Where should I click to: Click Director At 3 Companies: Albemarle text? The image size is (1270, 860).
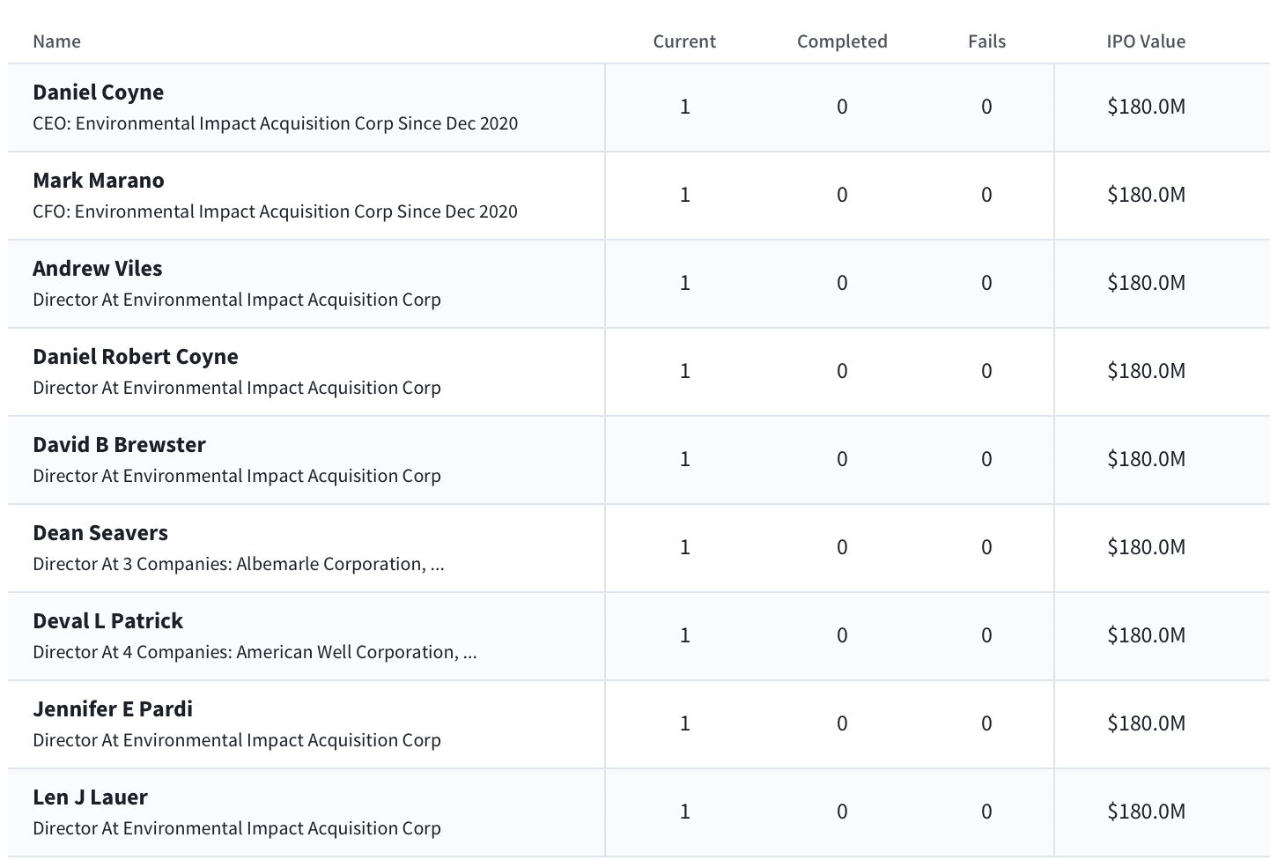coord(239,564)
